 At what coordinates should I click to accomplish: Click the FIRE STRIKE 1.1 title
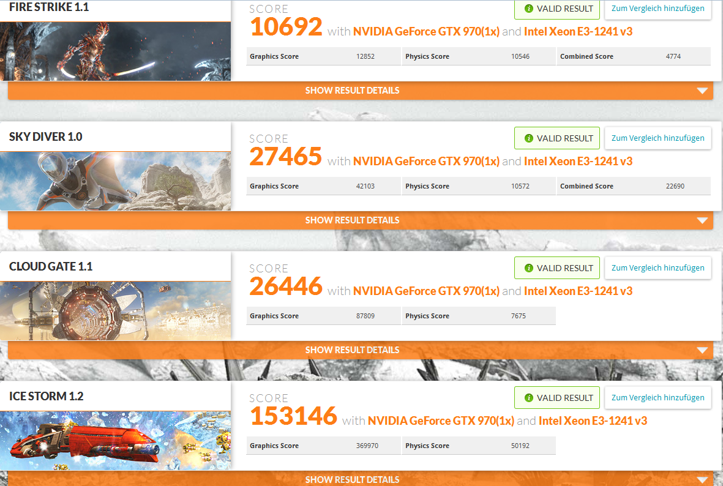49,7
